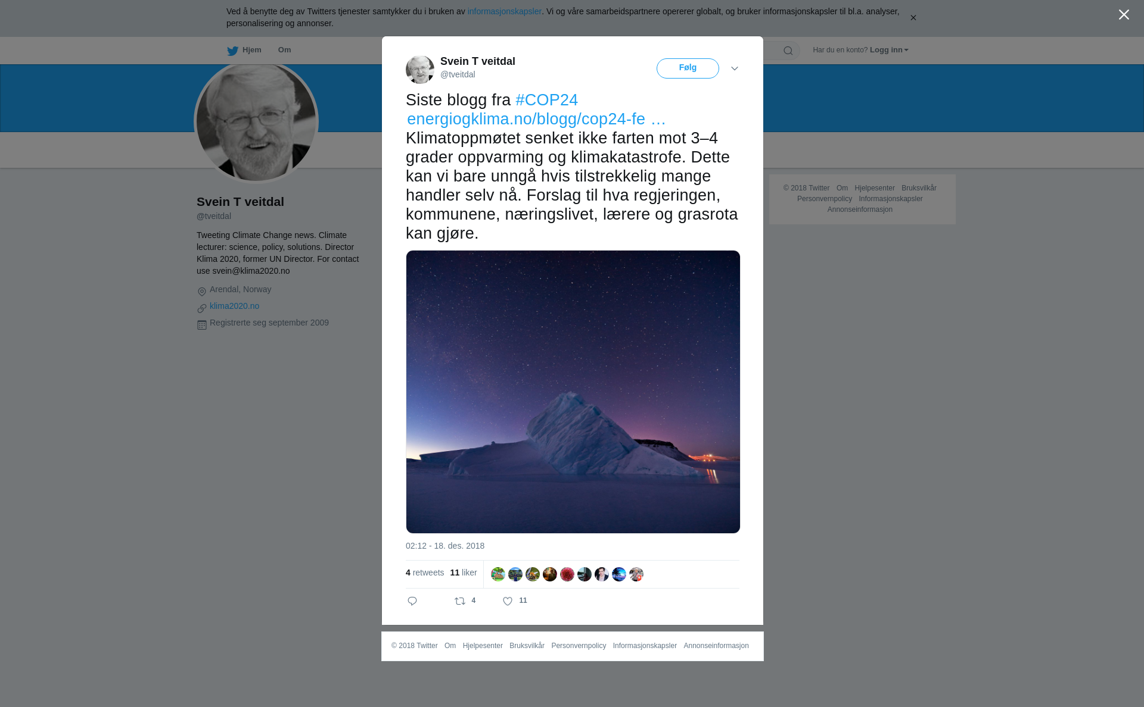Open the informasjonskapsler link in the banner
Image resolution: width=1144 pixels, height=707 pixels.
504,11
